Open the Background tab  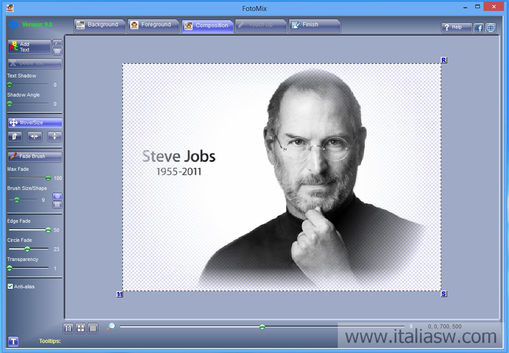click(x=99, y=26)
